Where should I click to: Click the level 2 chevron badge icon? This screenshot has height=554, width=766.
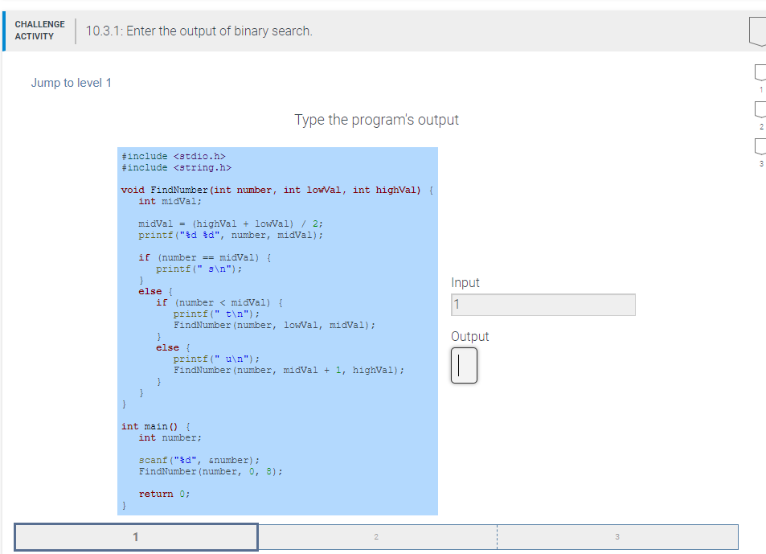760,111
